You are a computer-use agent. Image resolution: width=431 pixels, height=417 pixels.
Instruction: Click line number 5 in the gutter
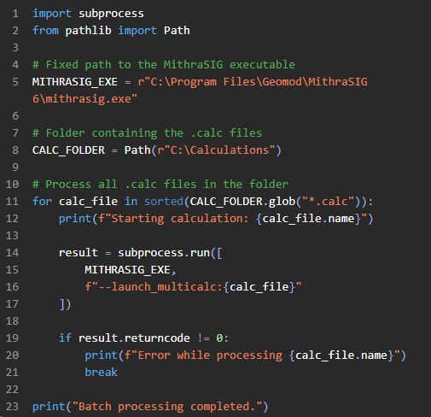click(15, 82)
